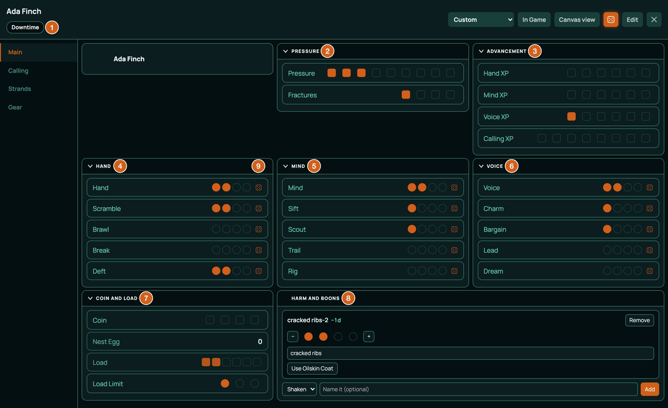This screenshot has height=408, width=668.
Task: Mark the second Fractures box
Action: (421, 95)
